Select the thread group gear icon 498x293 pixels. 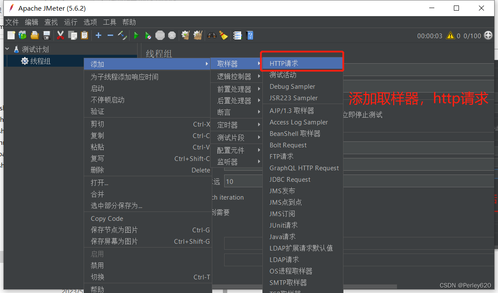(25, 61)
